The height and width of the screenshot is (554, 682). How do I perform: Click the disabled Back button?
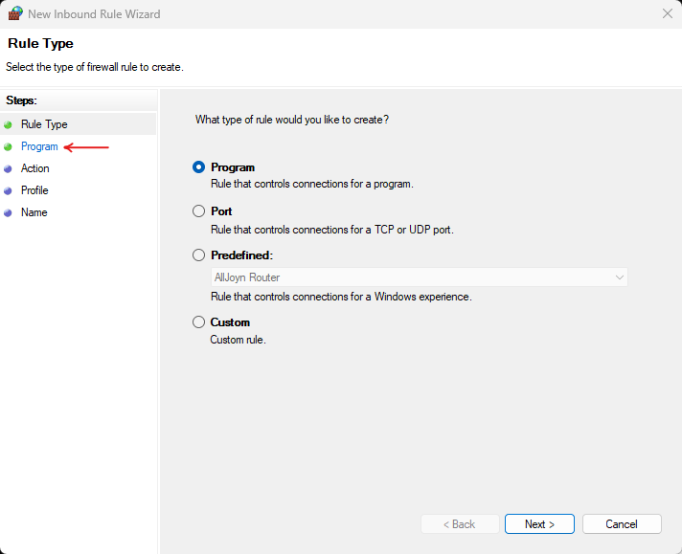(x=460, y=524)
